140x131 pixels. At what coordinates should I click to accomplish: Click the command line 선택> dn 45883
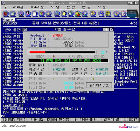click(x=15, y=95)
